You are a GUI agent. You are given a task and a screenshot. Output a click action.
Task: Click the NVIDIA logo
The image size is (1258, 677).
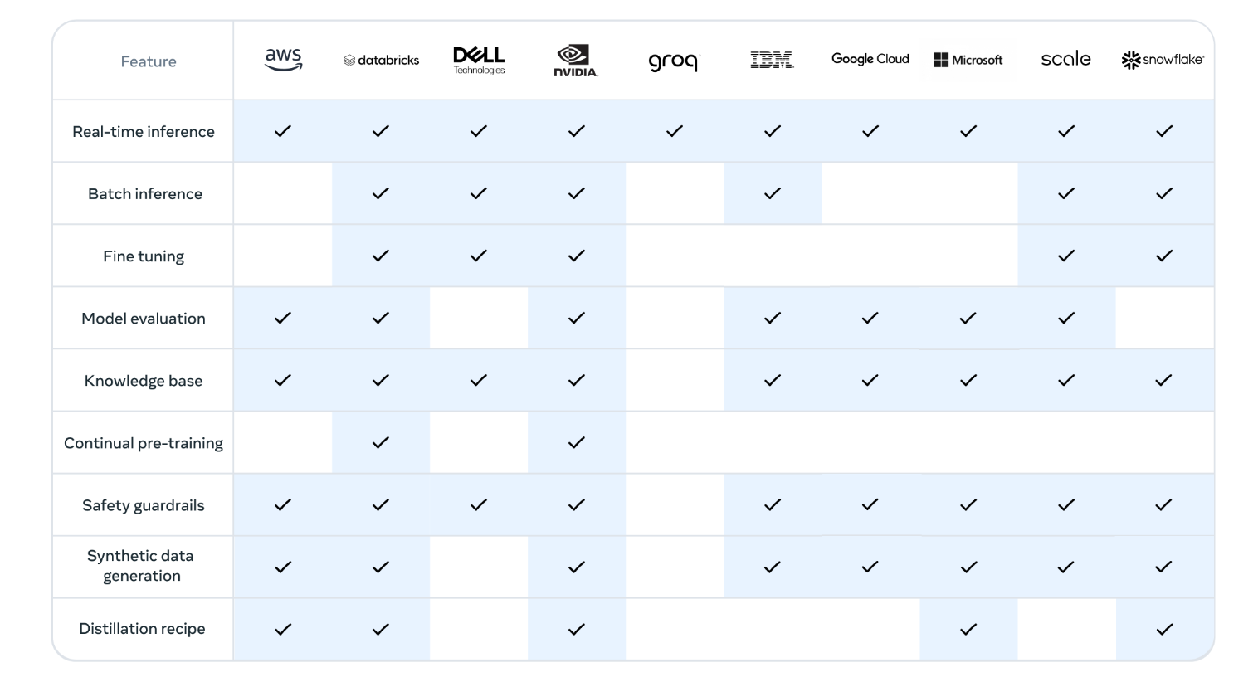[576, 61]
